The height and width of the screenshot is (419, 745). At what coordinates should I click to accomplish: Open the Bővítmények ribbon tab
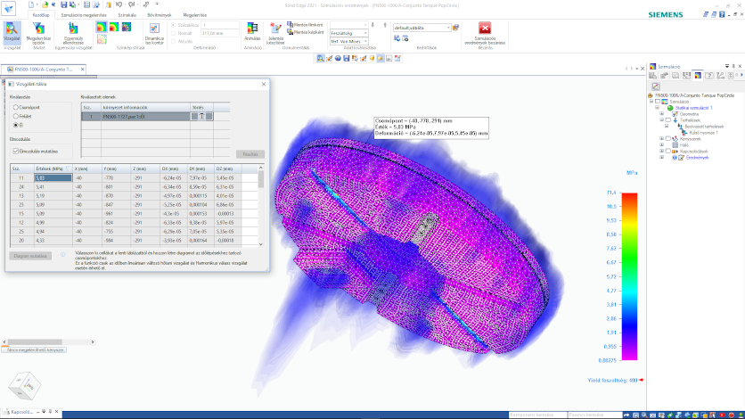pos(160,15)
